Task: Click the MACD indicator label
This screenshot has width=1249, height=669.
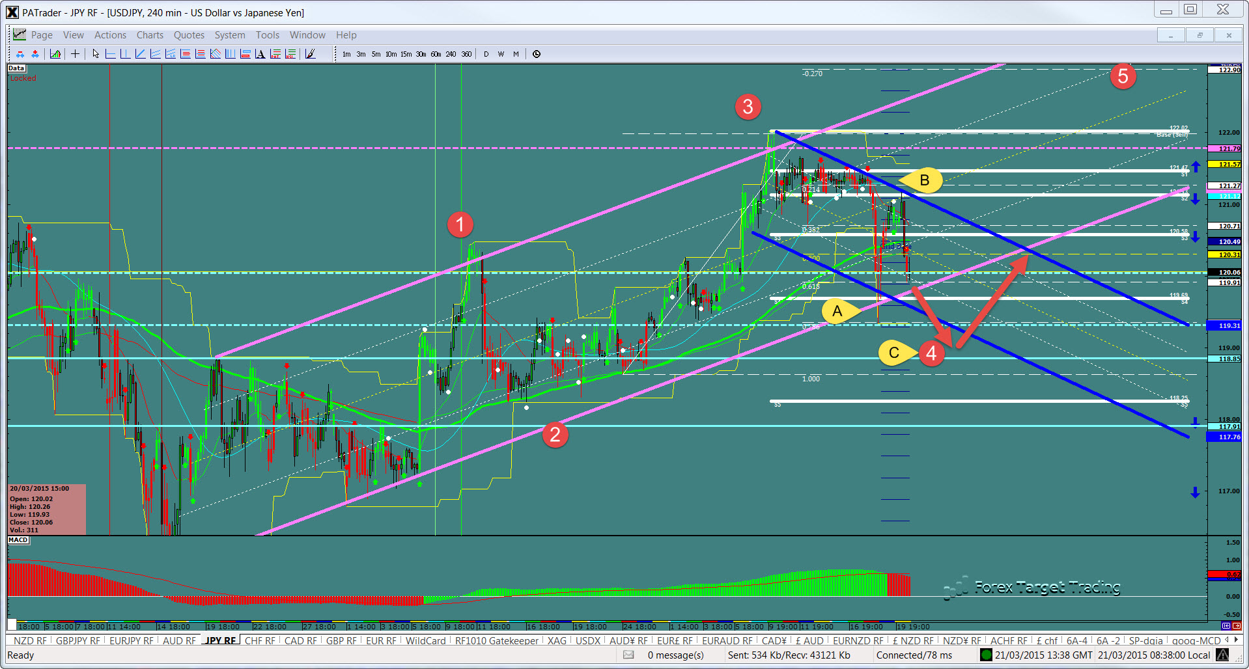Action: (x=18, y=540)
